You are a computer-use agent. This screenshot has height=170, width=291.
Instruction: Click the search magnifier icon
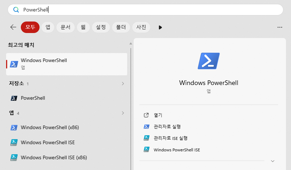16,10
